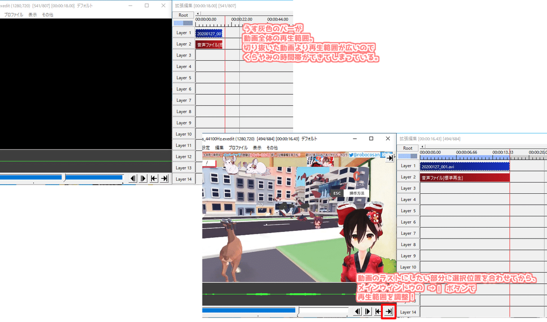The image size is (547, 322).
Task: Click 00:00:06.66 mark on the timeline ruler
Action: [x=467, y=152]
